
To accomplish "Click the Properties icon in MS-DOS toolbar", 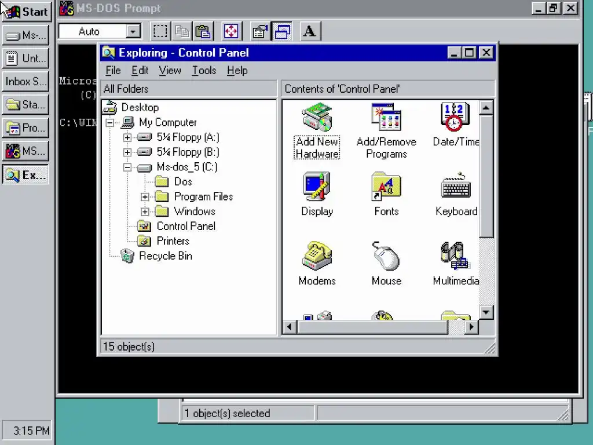I will pos(260,31).
